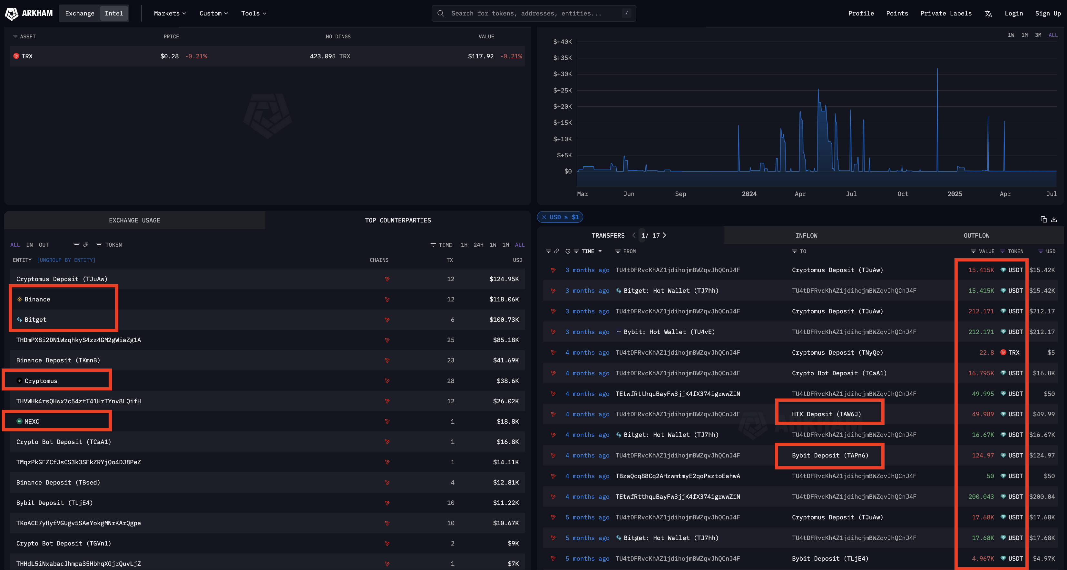The image size is (1067, 570).
Task: Select IN direction filter
Action: (29, 244)
